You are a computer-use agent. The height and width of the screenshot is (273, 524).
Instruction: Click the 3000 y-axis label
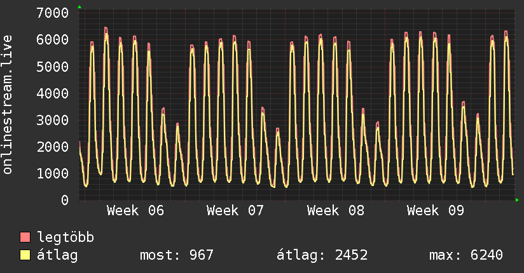pos(53,120)
